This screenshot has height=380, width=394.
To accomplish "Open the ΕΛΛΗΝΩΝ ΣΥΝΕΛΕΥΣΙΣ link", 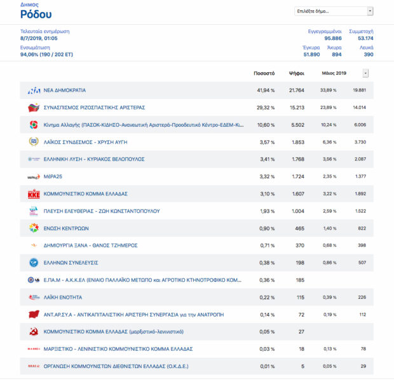I will tap(71, 263).
